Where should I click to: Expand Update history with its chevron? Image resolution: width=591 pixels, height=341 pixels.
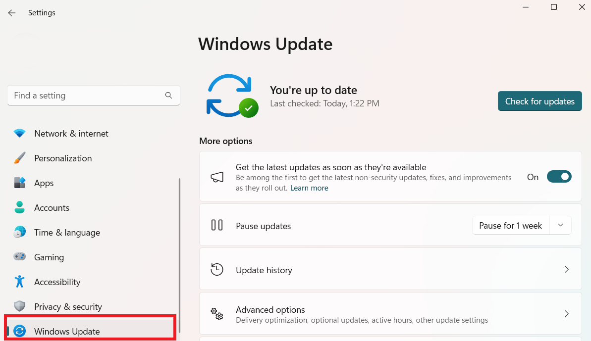tap(567, 269)
